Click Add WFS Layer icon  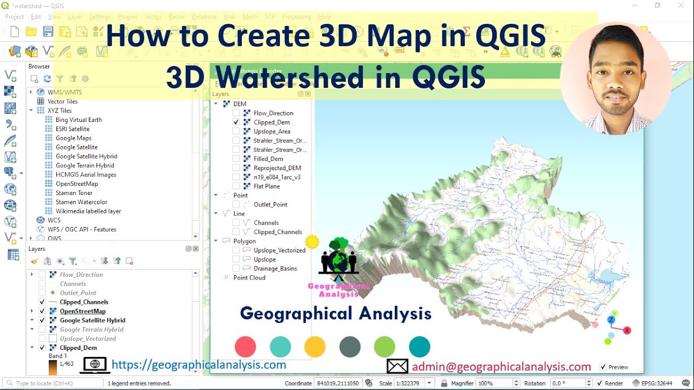[x=10, y=222]
